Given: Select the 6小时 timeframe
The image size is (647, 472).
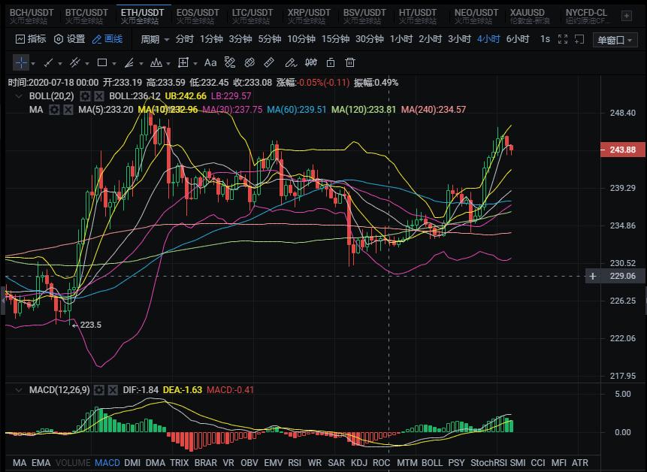Looking at the screenshot, I should [x=518, y=39].
